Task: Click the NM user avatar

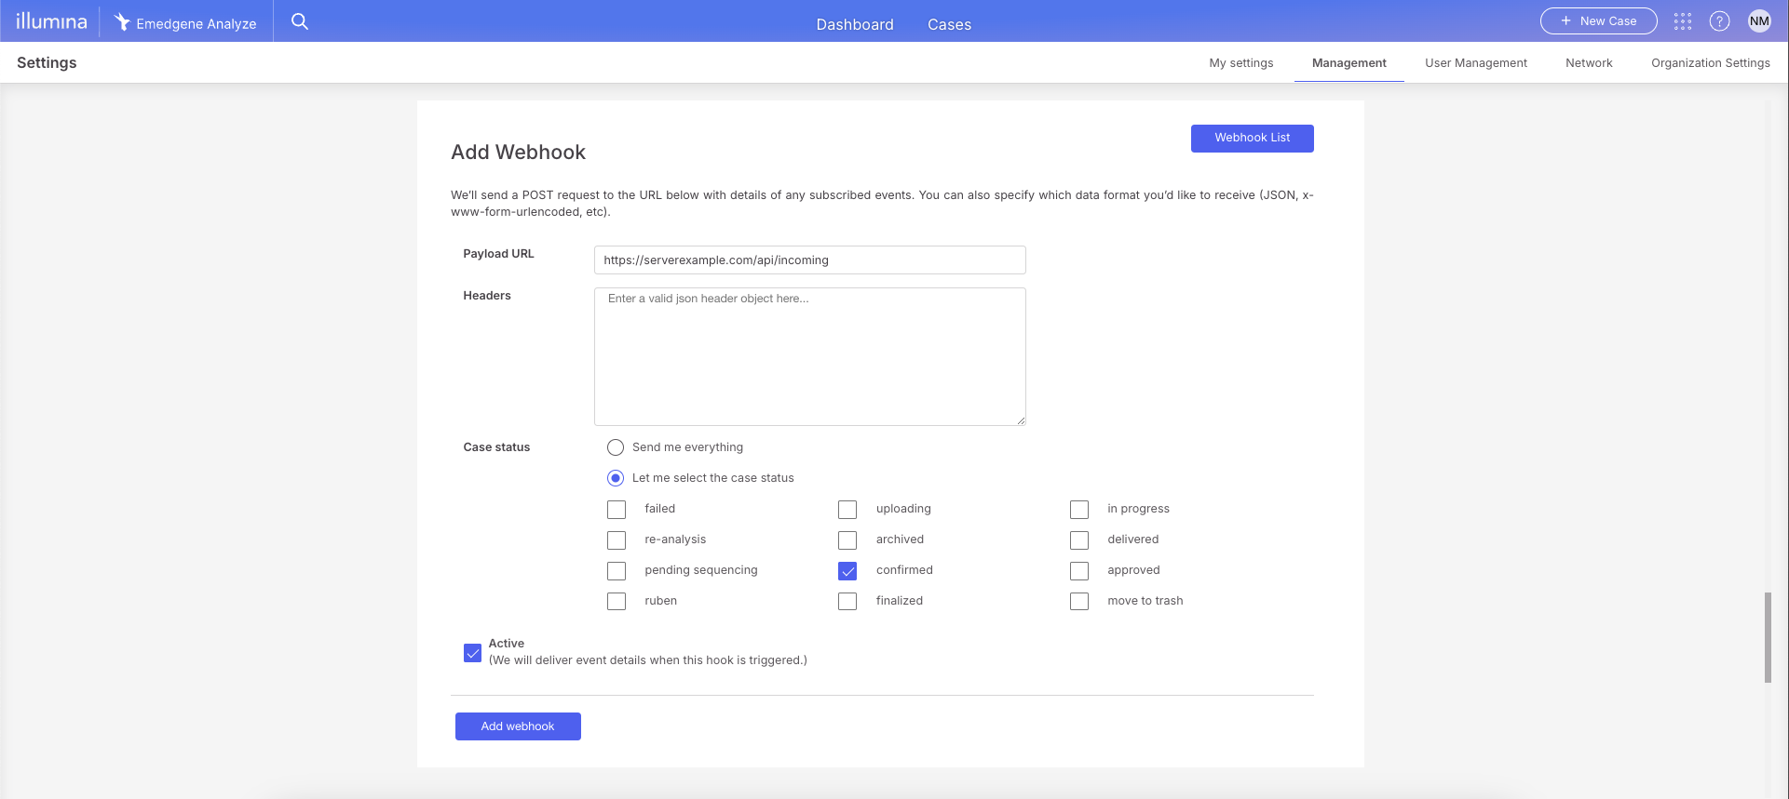Action: tap(1758, 21)
